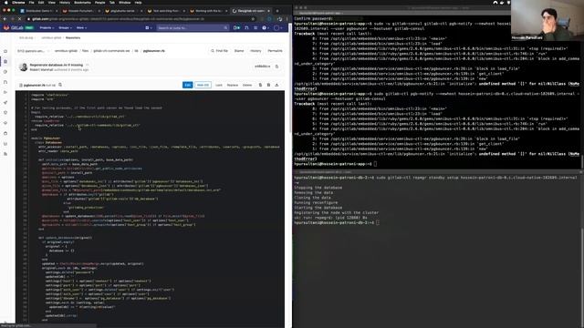This screenshot has height=328, width=584.
Task: Open Robert Marshall author link
Action: coord(41,69)
